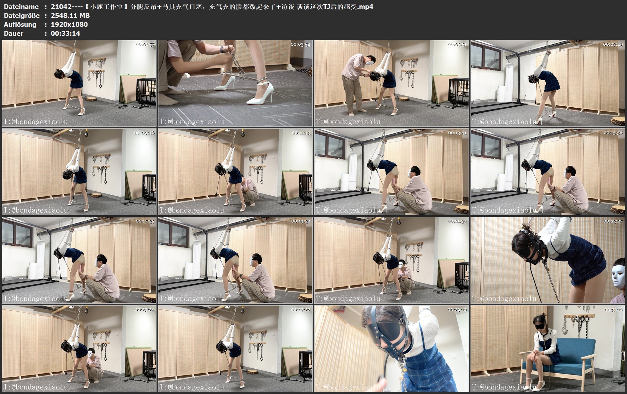The image size is (627, 394).
Task: Click the blue sofa frame at 00:31:16
Action: click(x=547, y=349)
